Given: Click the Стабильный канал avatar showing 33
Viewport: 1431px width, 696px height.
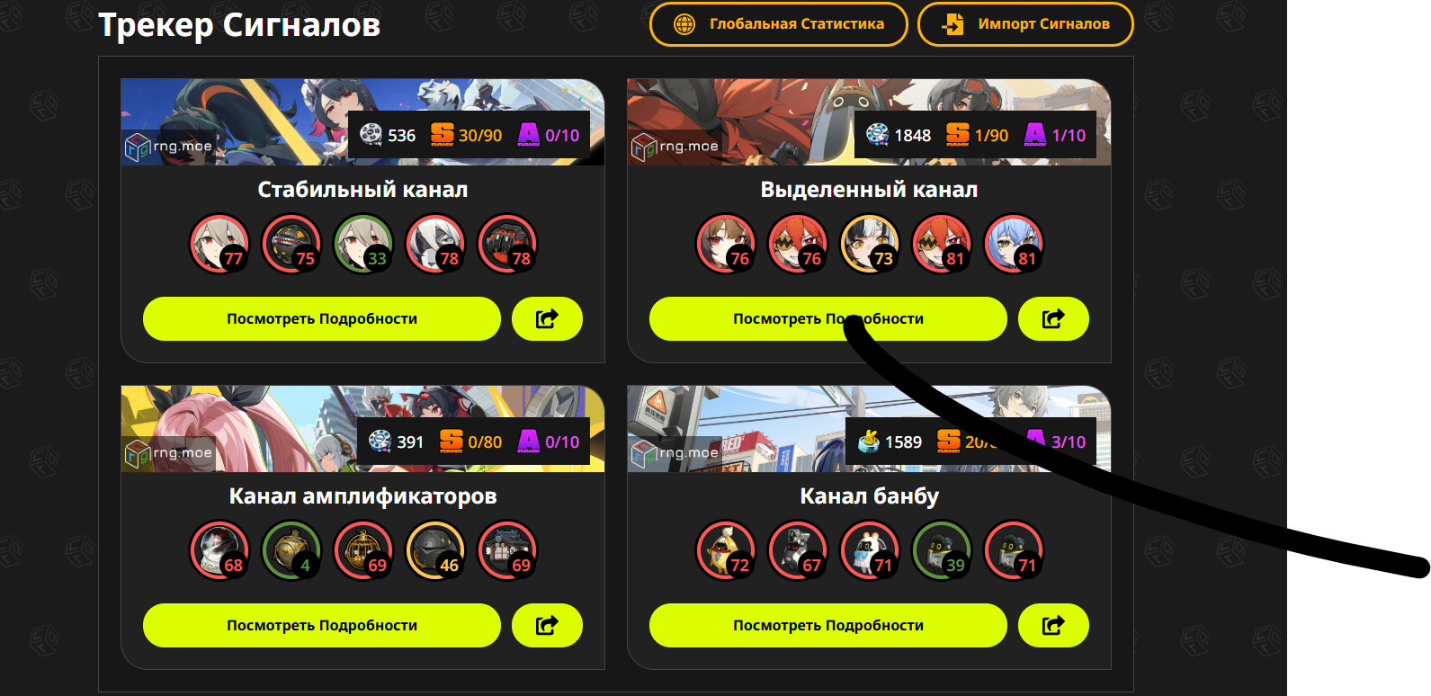Looking at the screenshot, I should [363, 244].
